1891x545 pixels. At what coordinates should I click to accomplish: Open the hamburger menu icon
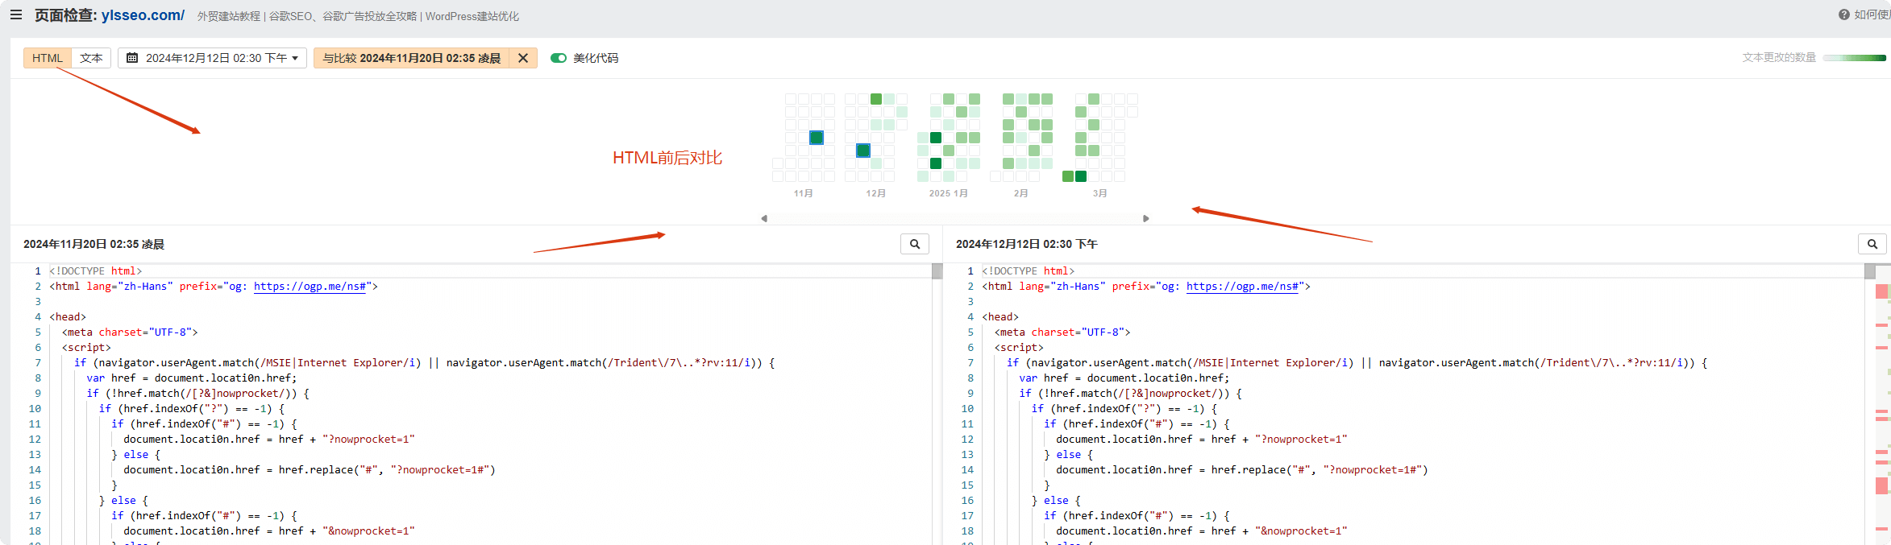coord(16,14)
